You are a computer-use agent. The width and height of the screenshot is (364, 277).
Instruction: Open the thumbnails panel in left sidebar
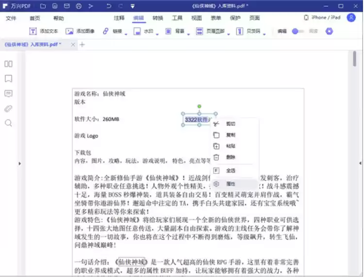pyautogui.click(x=8, y=64)
